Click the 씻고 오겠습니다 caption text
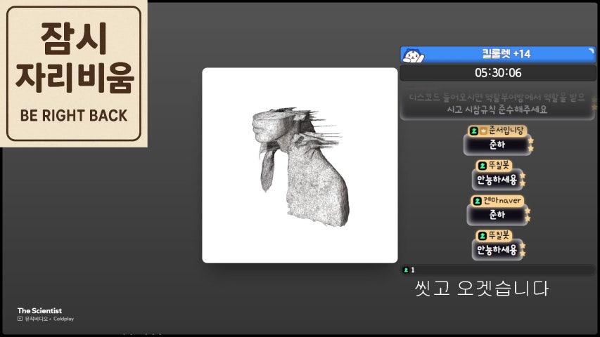Screen dimensions: 600x337 481,289
